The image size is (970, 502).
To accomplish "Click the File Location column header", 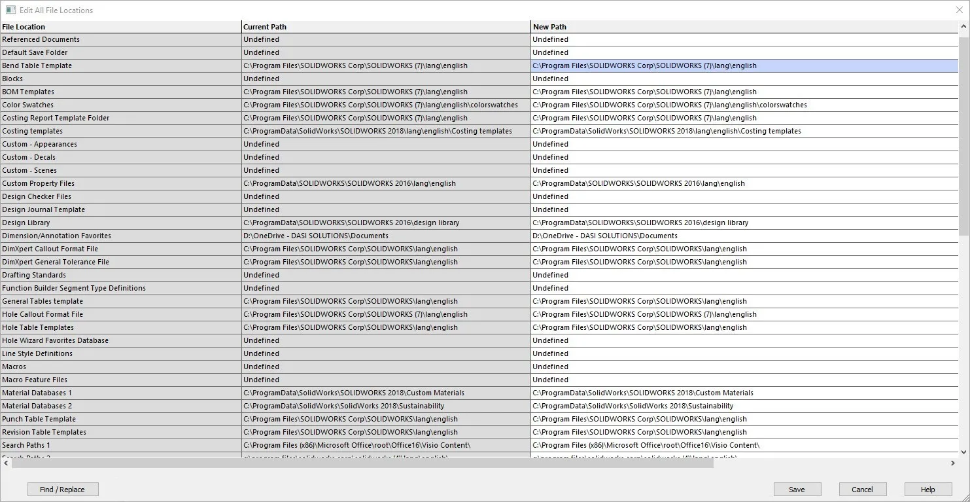I will [121, 27].
